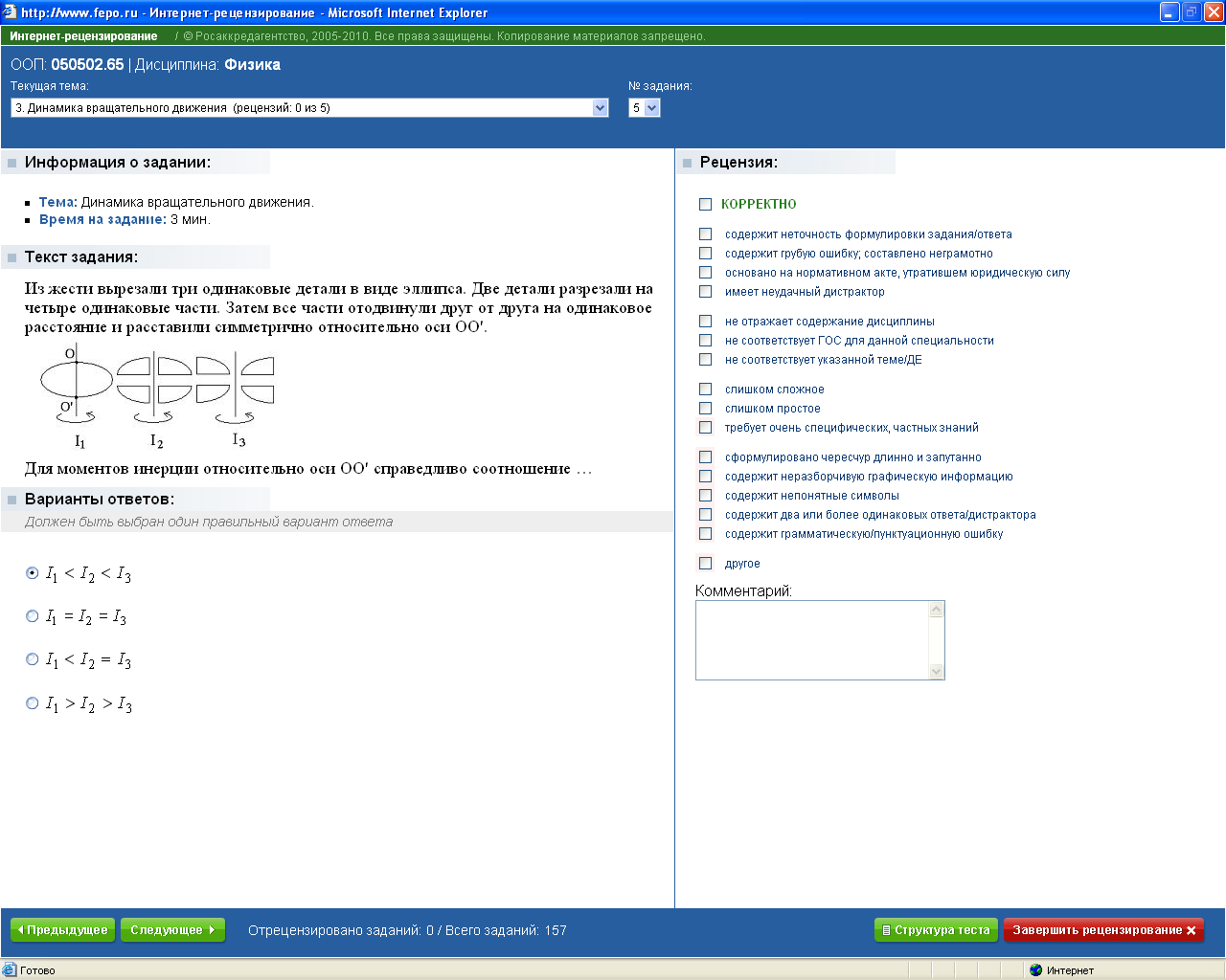Viewport: 1226px width, 980px height.
Task: Check 'не соответствует указанной теме/ДЕ'
Action: point(706,359)
